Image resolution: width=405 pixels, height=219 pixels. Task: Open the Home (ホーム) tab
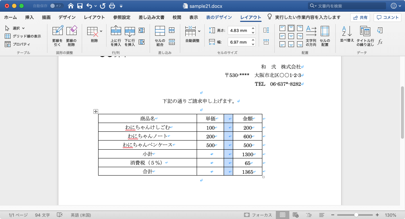click(x=11, y=17)
